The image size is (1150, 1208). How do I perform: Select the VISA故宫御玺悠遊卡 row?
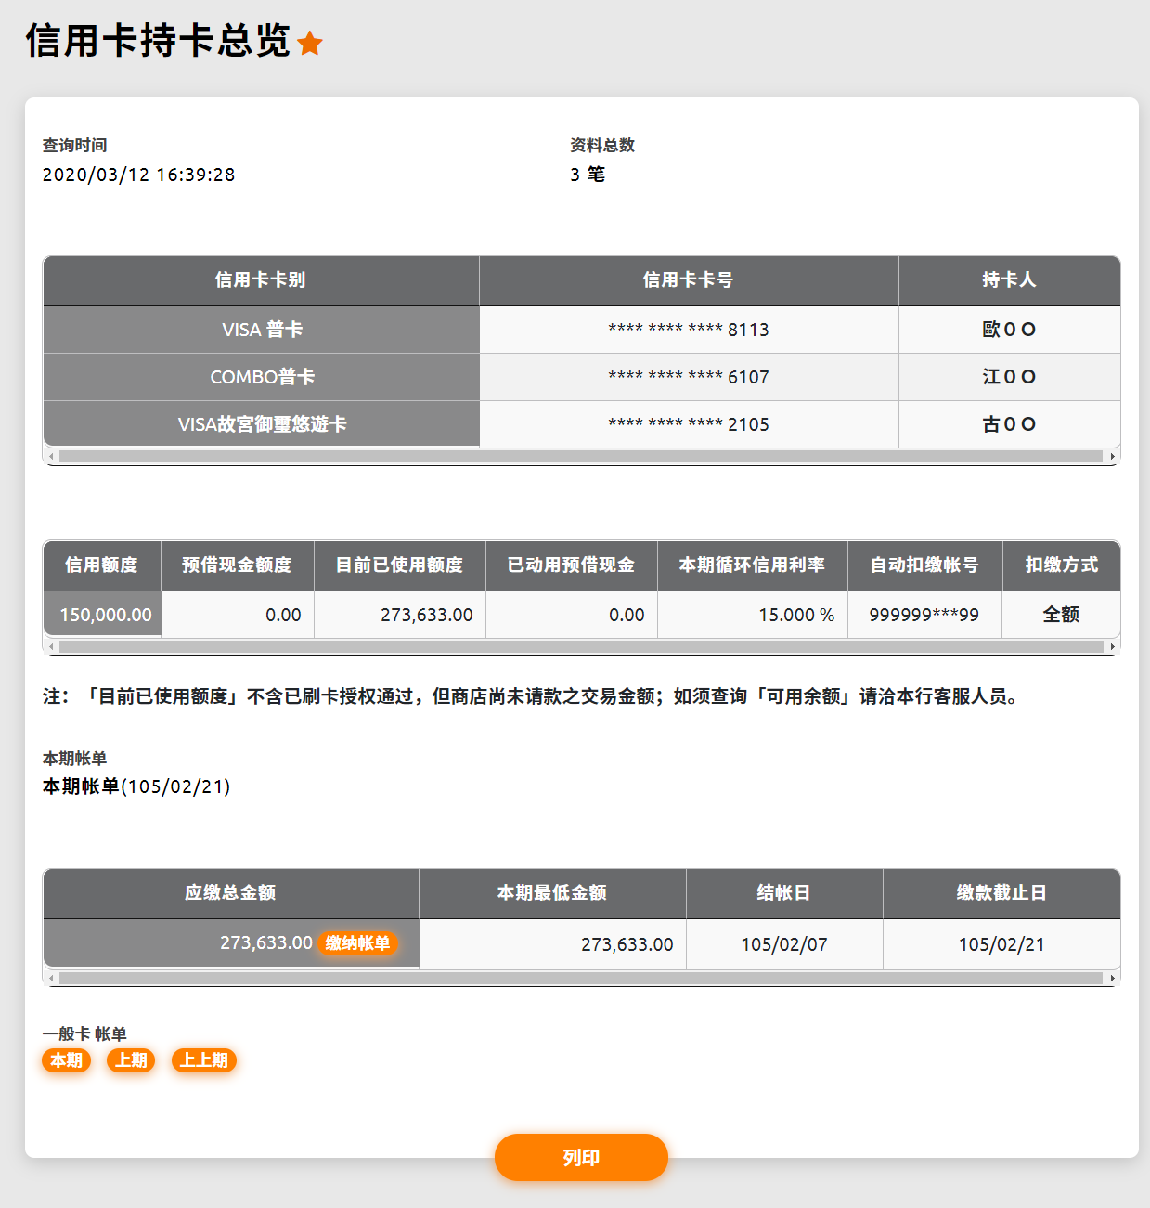(262, 424)
